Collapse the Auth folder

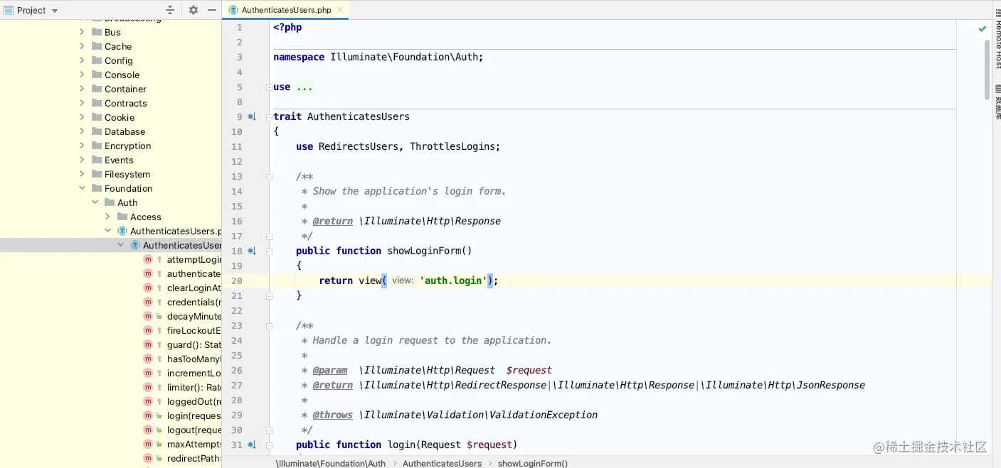click(x=95, y=202)
